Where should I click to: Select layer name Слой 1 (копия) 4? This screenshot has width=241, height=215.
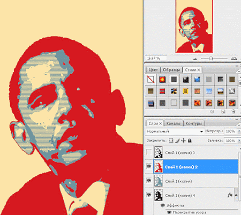tap(180, 195)
